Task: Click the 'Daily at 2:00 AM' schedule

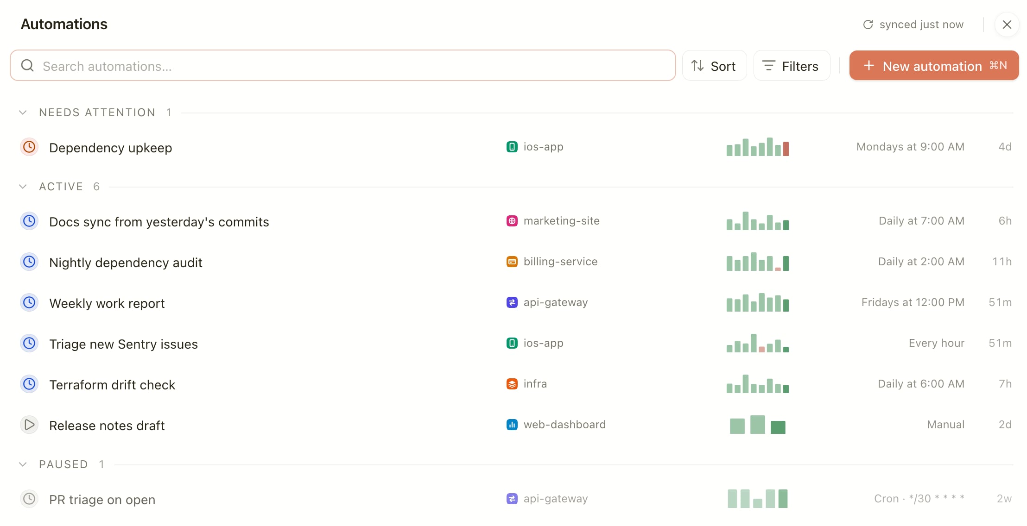Action: 921,262
